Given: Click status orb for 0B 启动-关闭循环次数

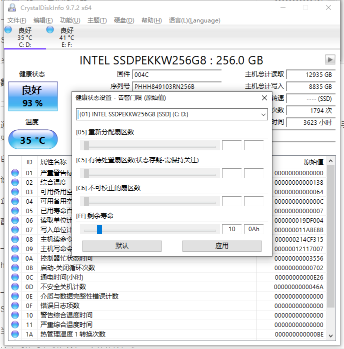Looking at the screenshot, I should pos(15,268).
